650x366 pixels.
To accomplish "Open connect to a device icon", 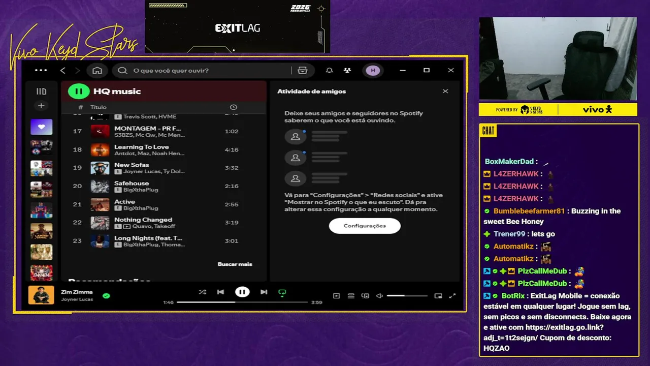I will point(365,296).
